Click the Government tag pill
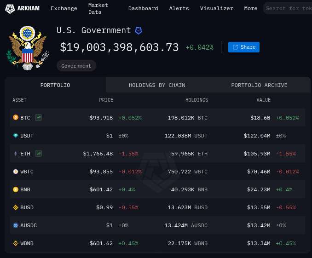Viewport: 312px width, 258px height. [76, 66]
